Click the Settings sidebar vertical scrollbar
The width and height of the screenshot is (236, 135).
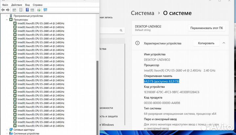[x=125, y=84]
